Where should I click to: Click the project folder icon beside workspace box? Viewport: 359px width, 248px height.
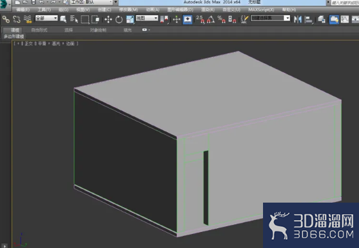pos(66,3)
